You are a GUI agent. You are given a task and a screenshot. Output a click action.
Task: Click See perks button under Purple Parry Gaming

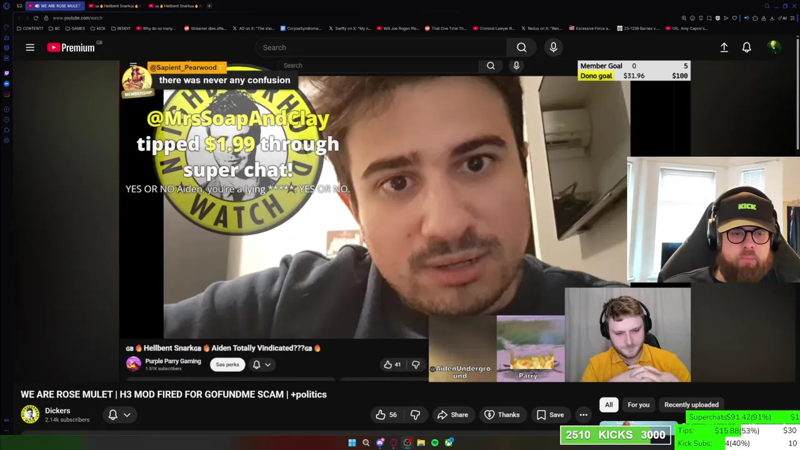coord(227,365)
